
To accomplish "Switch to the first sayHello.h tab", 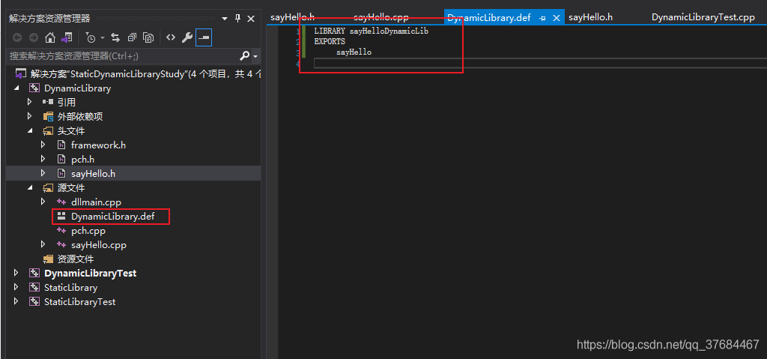I will (292, 18).
